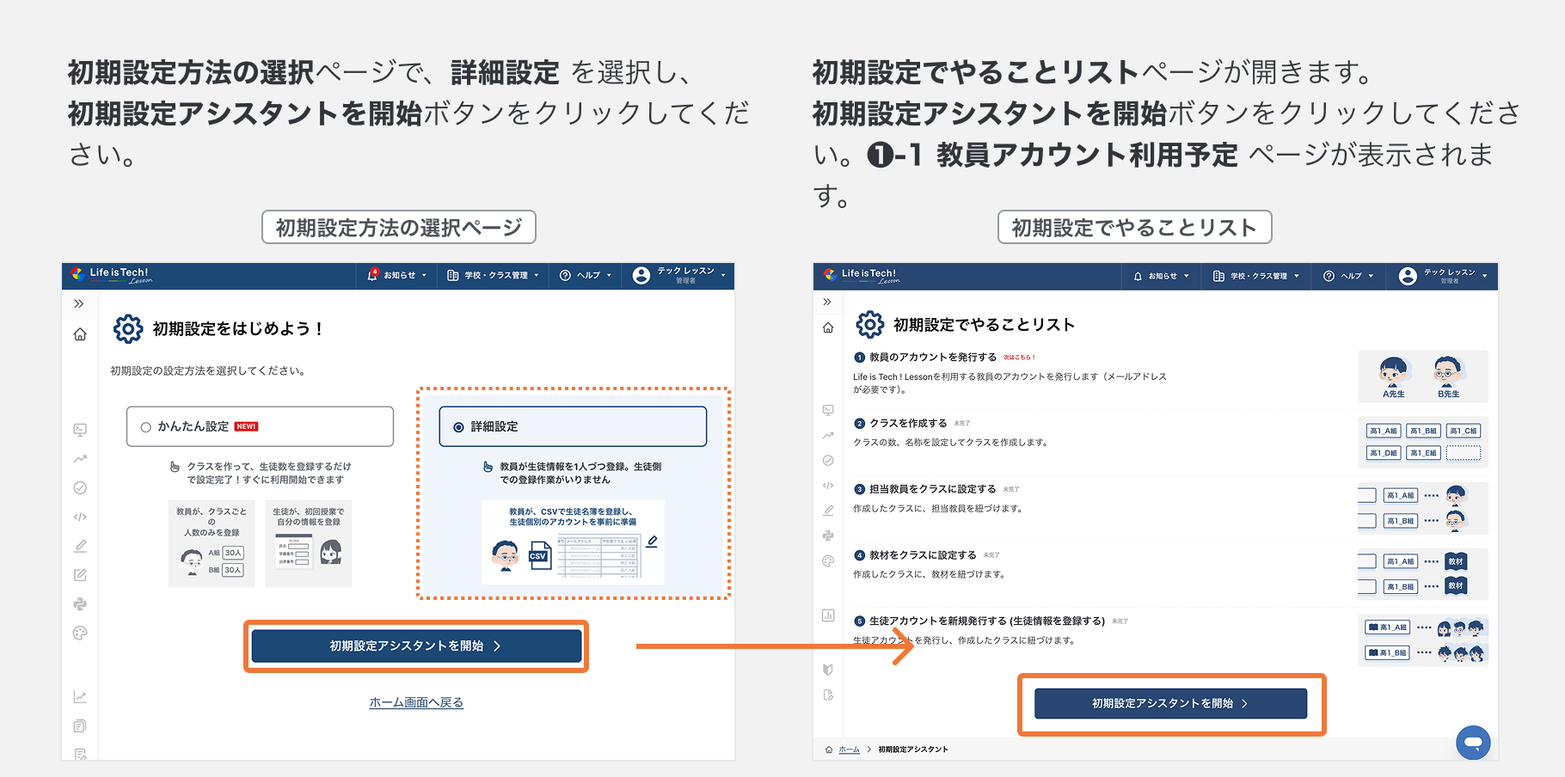This screenshot has width=1565, height=777.
Task: Open お知らせ dropdown on やることリスト page
Action: pos(1162,276)
